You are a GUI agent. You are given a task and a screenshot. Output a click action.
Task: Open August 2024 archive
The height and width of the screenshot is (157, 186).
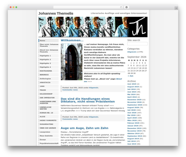pos(133,87)
